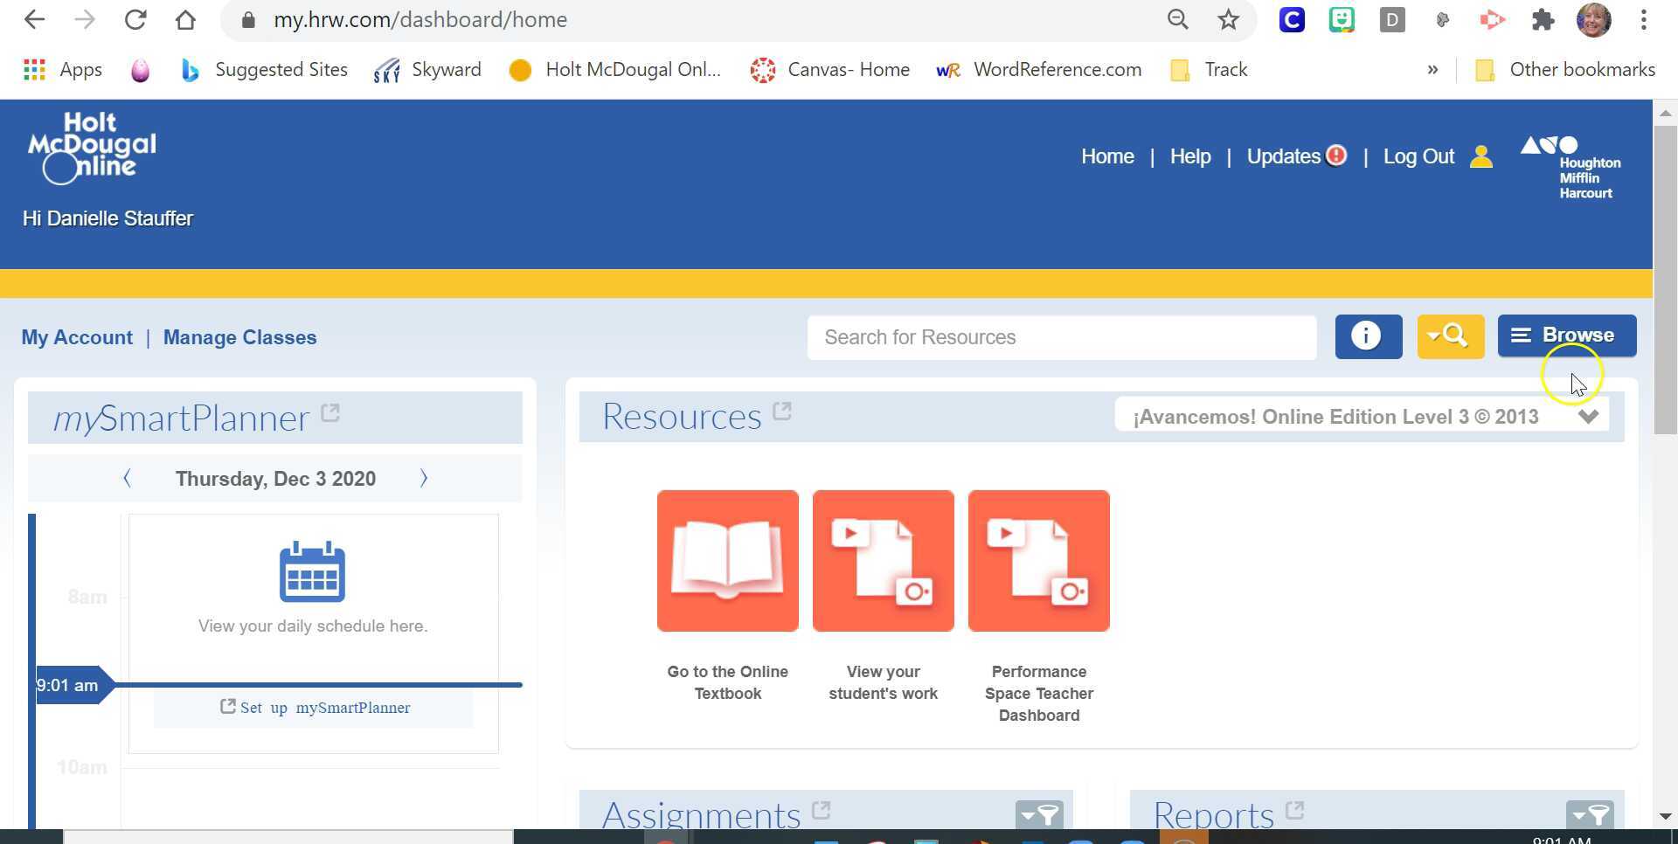
Task: Click the user profile icon beside Log Out
Action: pyautogui.click(x=1481, y=157)
